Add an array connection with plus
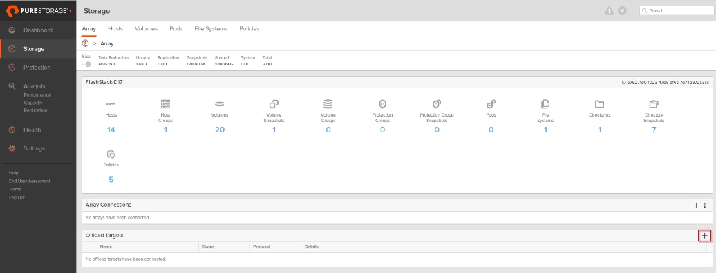 [697, 205]
